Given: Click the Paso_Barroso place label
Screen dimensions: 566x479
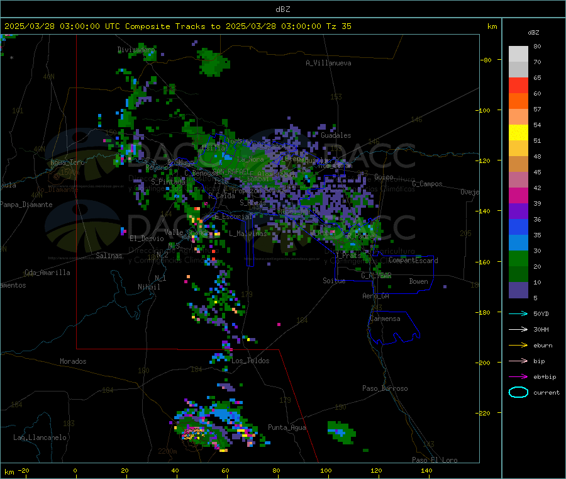Looking at the screenshot, I should (385, 388).
